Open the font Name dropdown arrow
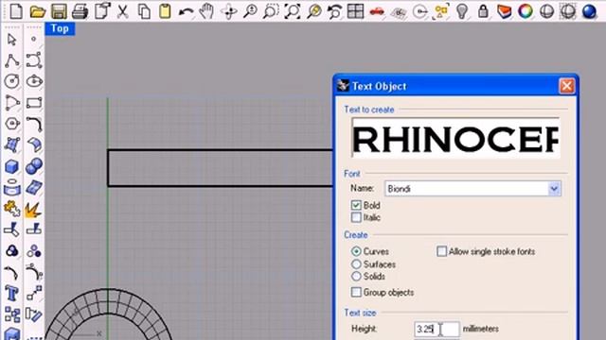The width and height of the screenshot is (606, 340). click(x=554, y=189)
